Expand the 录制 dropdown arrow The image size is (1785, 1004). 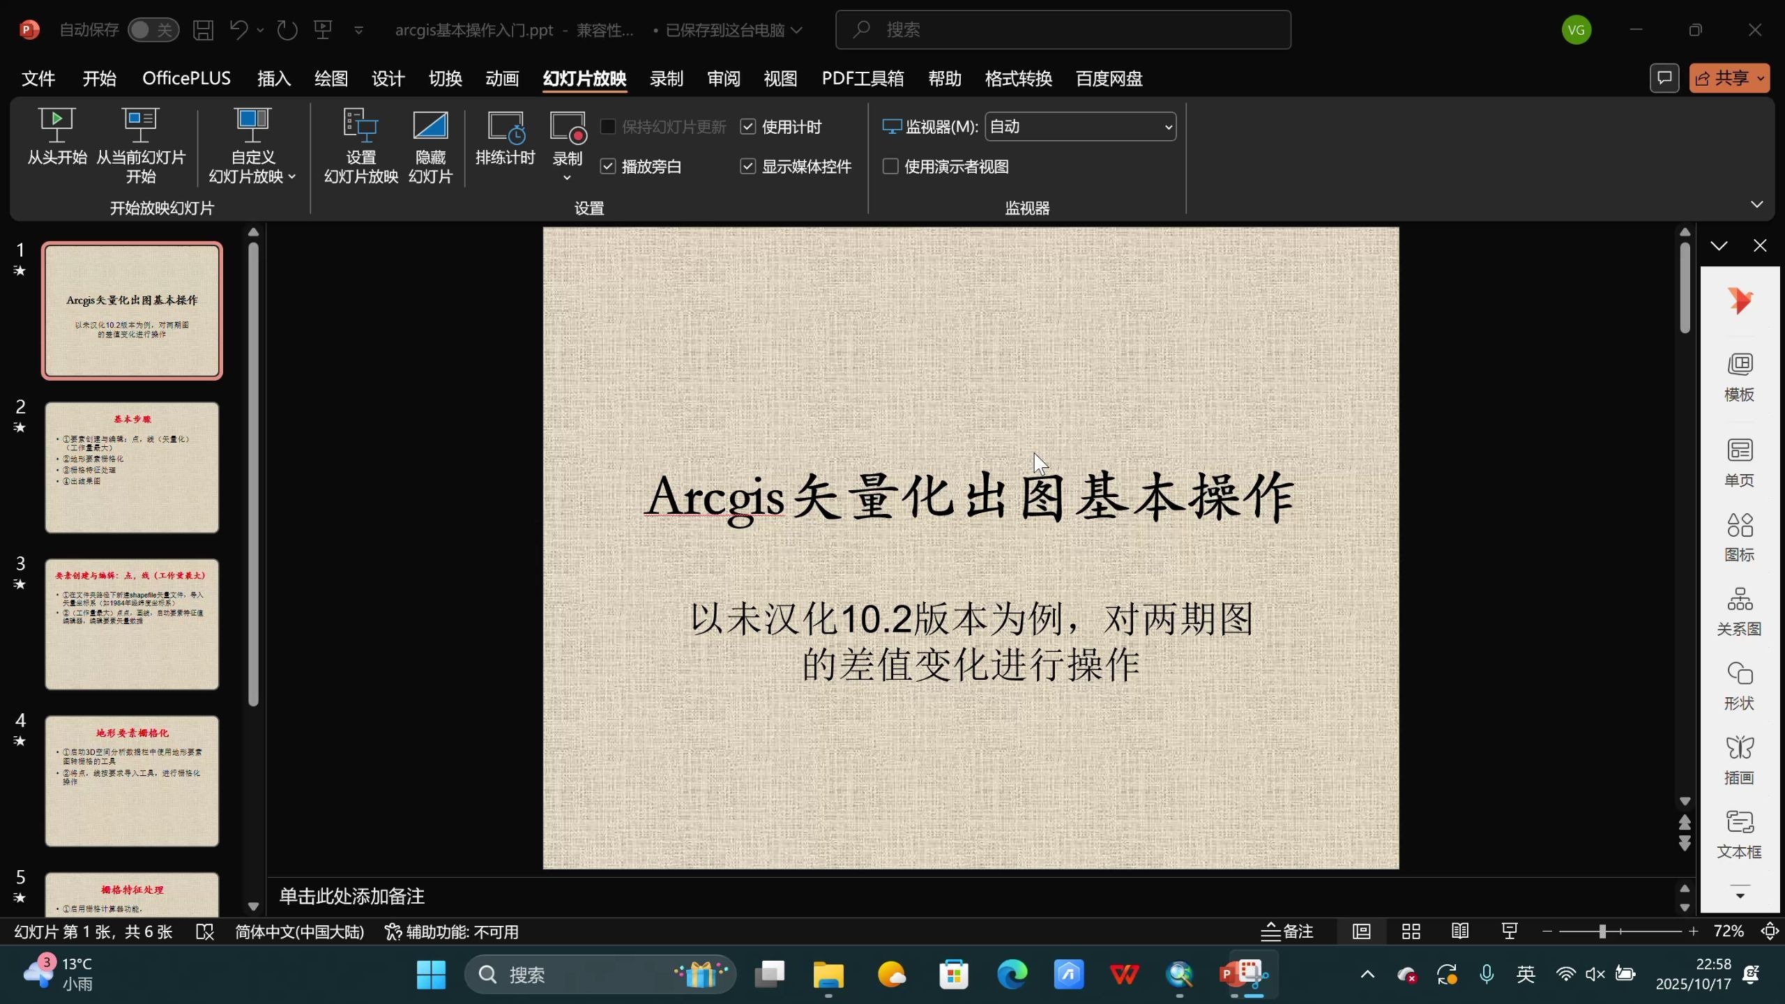coord(566,179)
